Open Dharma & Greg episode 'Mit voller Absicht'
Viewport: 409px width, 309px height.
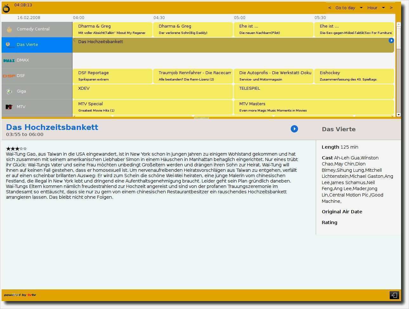[x=113, y=29]
